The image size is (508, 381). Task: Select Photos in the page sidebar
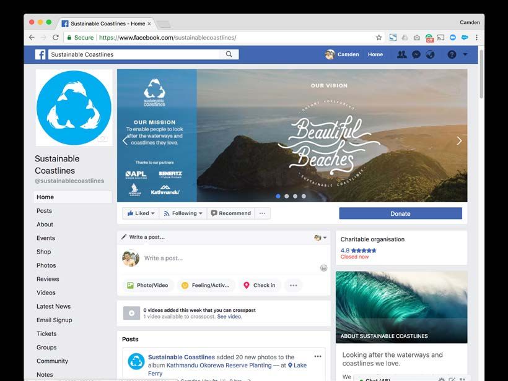coord(46,265)
